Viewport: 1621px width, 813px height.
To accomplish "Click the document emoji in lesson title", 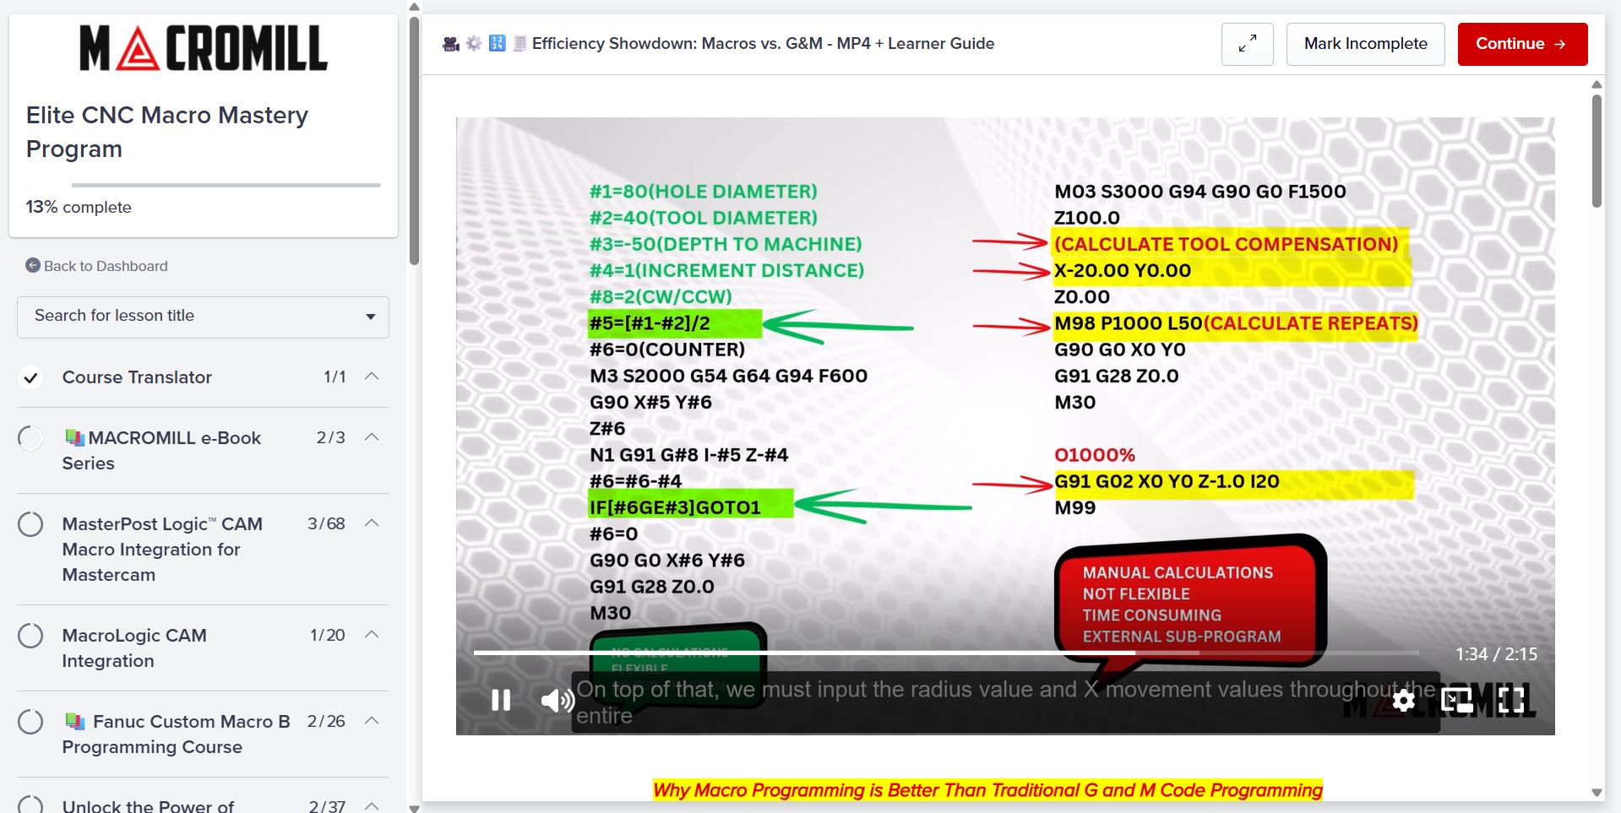I will pos(520,43).
